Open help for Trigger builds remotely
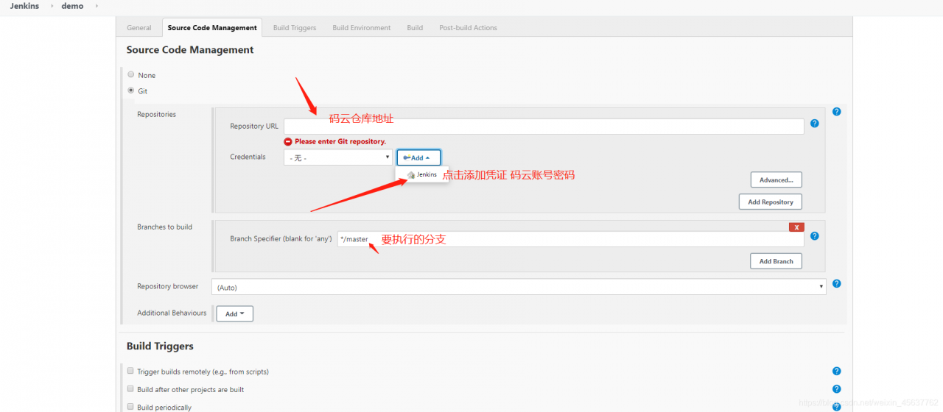The width and height of the screenshot is (943, 412). (836, 372)
